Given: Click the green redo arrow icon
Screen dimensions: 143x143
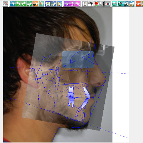Looking at the screenshot, I should 24,4.
